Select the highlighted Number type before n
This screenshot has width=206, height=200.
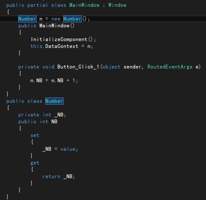tap(27, 19)
